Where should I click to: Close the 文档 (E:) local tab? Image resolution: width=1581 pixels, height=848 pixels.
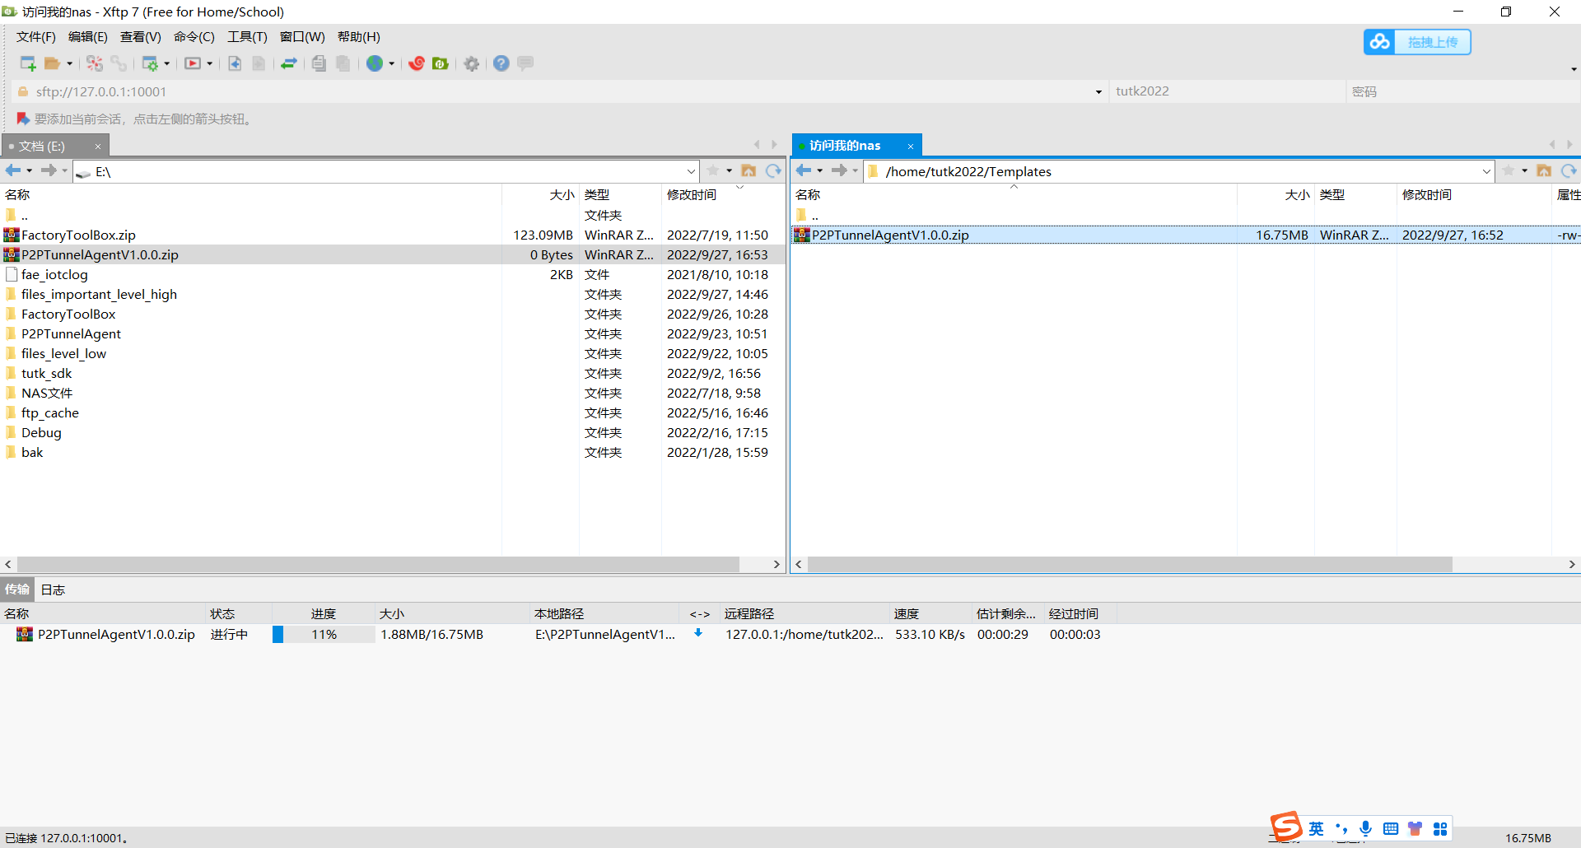pos(98,147)
